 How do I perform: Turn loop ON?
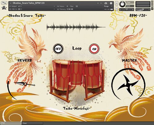click(94, 49)
